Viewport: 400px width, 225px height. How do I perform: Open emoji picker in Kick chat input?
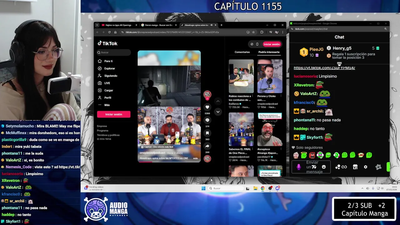324,167
